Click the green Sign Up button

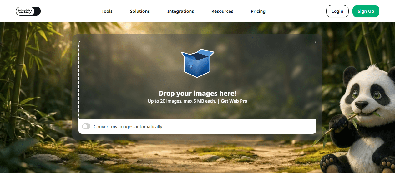pyautogui.click(x=366, y=11)
